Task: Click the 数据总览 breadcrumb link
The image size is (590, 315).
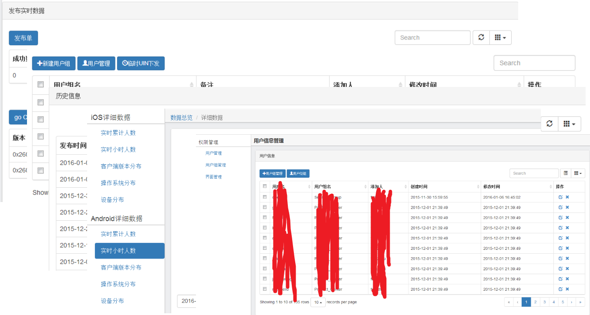Action: 181,117
